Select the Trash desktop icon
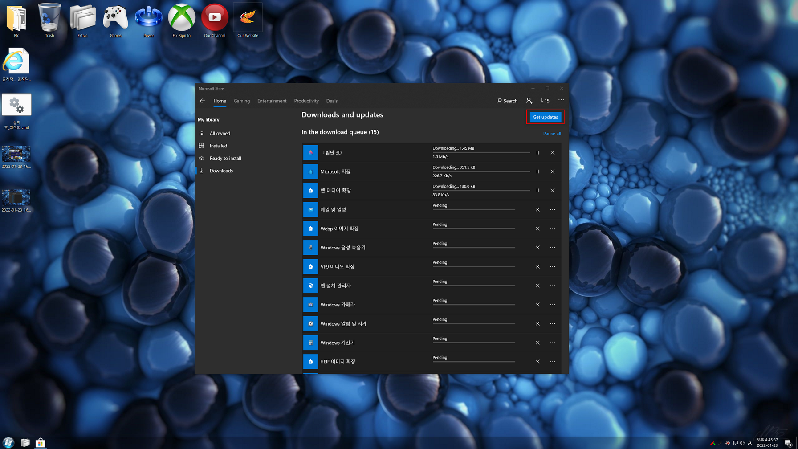Image resolution: width=798 pixels, height=449 pixels. click(x=49, y=20)
